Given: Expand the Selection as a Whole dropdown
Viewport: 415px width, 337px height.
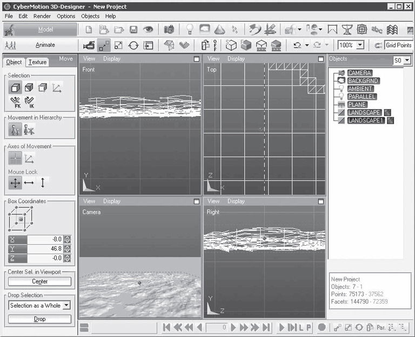Looking at the screenshot, I should [66, 306].
